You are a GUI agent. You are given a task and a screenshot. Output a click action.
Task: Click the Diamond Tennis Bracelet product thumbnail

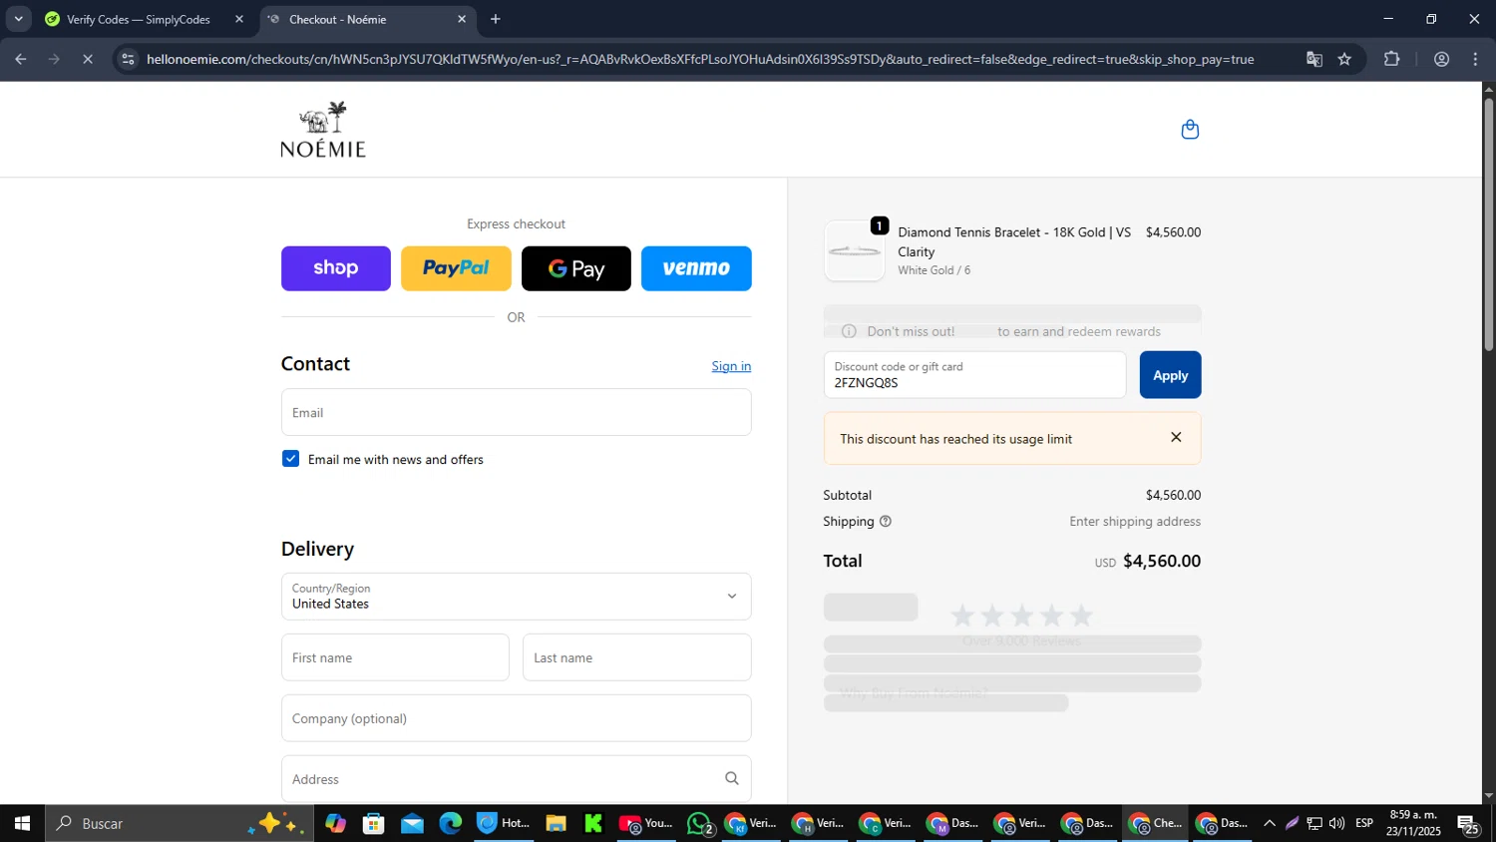pyautogui.click(x=855, y=251)
